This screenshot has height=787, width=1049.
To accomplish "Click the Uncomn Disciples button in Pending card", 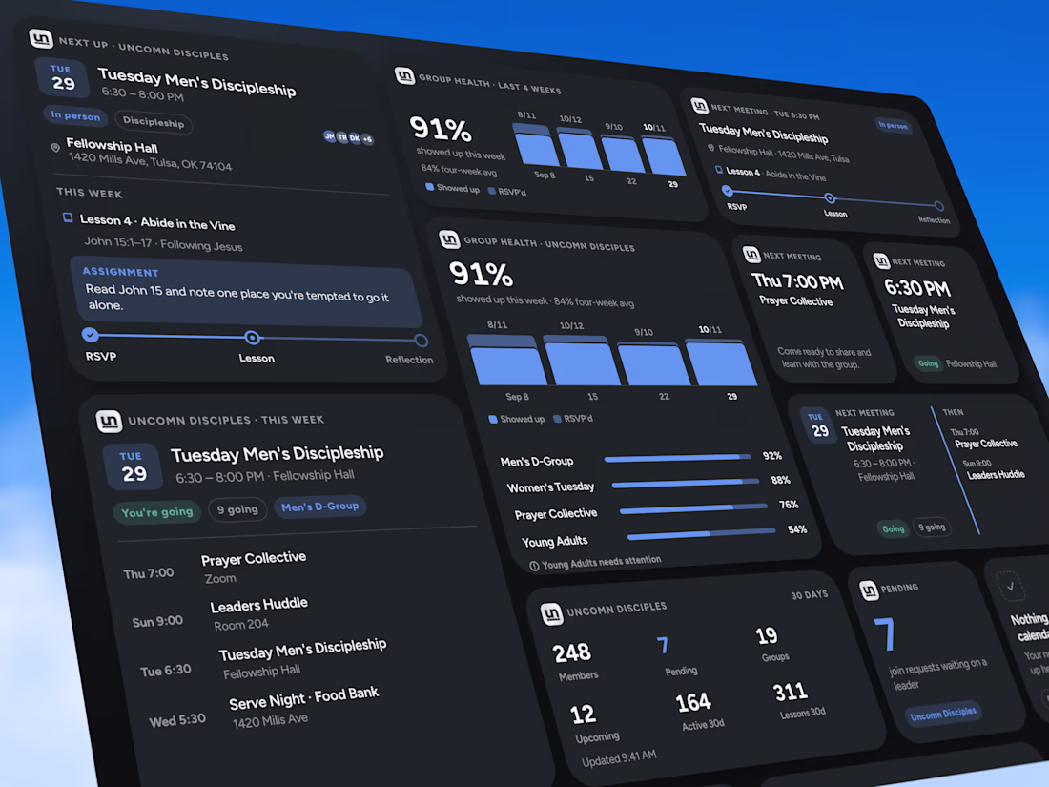I will click(942, 715).
